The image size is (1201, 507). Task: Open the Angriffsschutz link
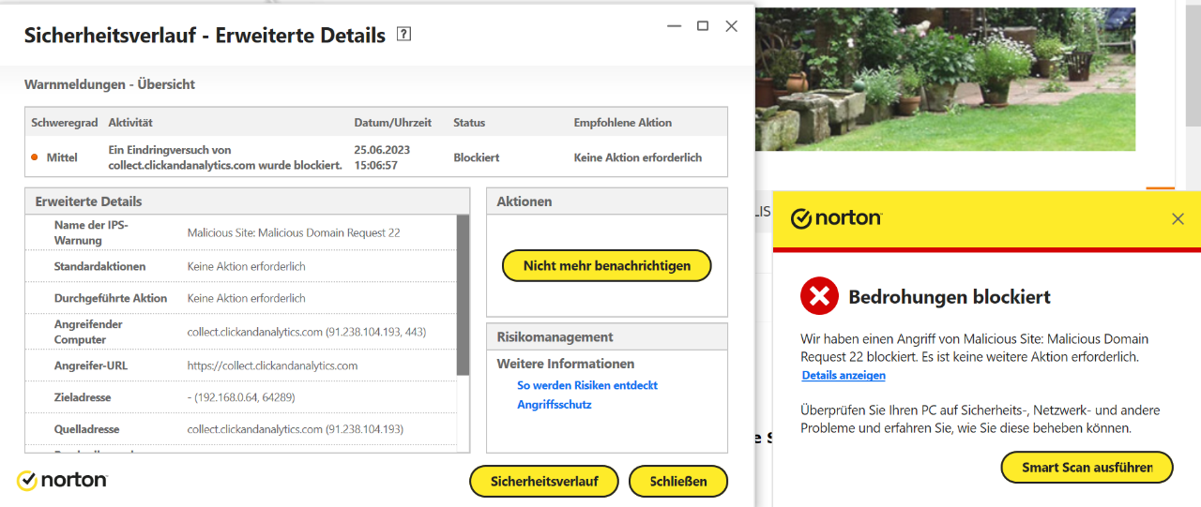555,405
